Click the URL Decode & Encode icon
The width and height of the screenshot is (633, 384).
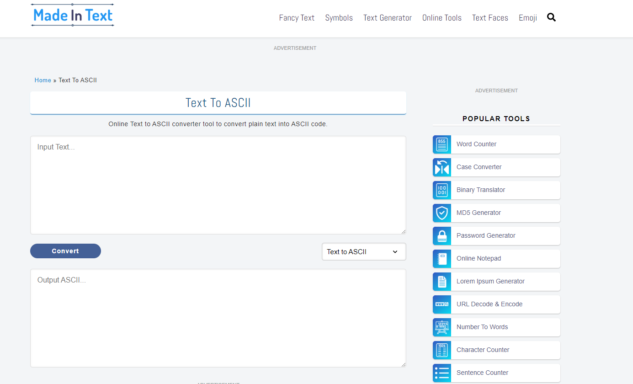pyautogui.click(x=442, y=304)
